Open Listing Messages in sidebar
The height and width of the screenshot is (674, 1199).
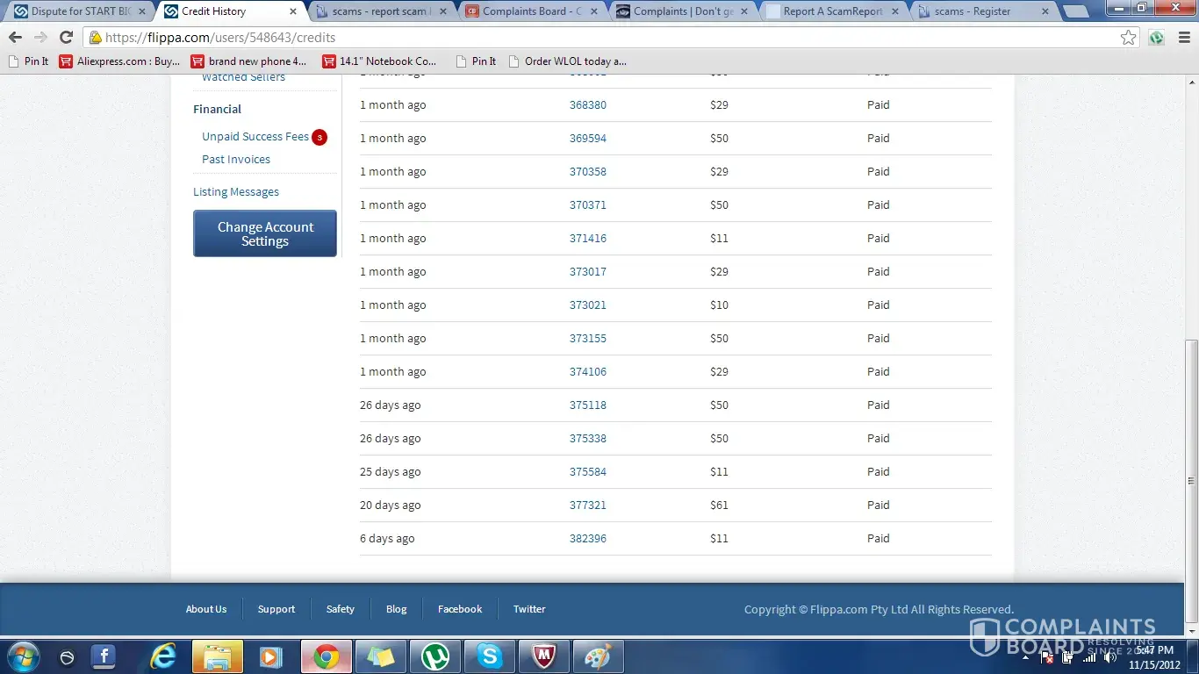coord(236,192)
